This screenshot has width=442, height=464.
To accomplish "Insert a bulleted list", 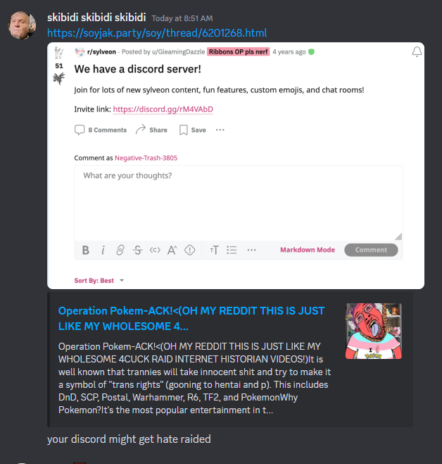I will pos(232,250).
